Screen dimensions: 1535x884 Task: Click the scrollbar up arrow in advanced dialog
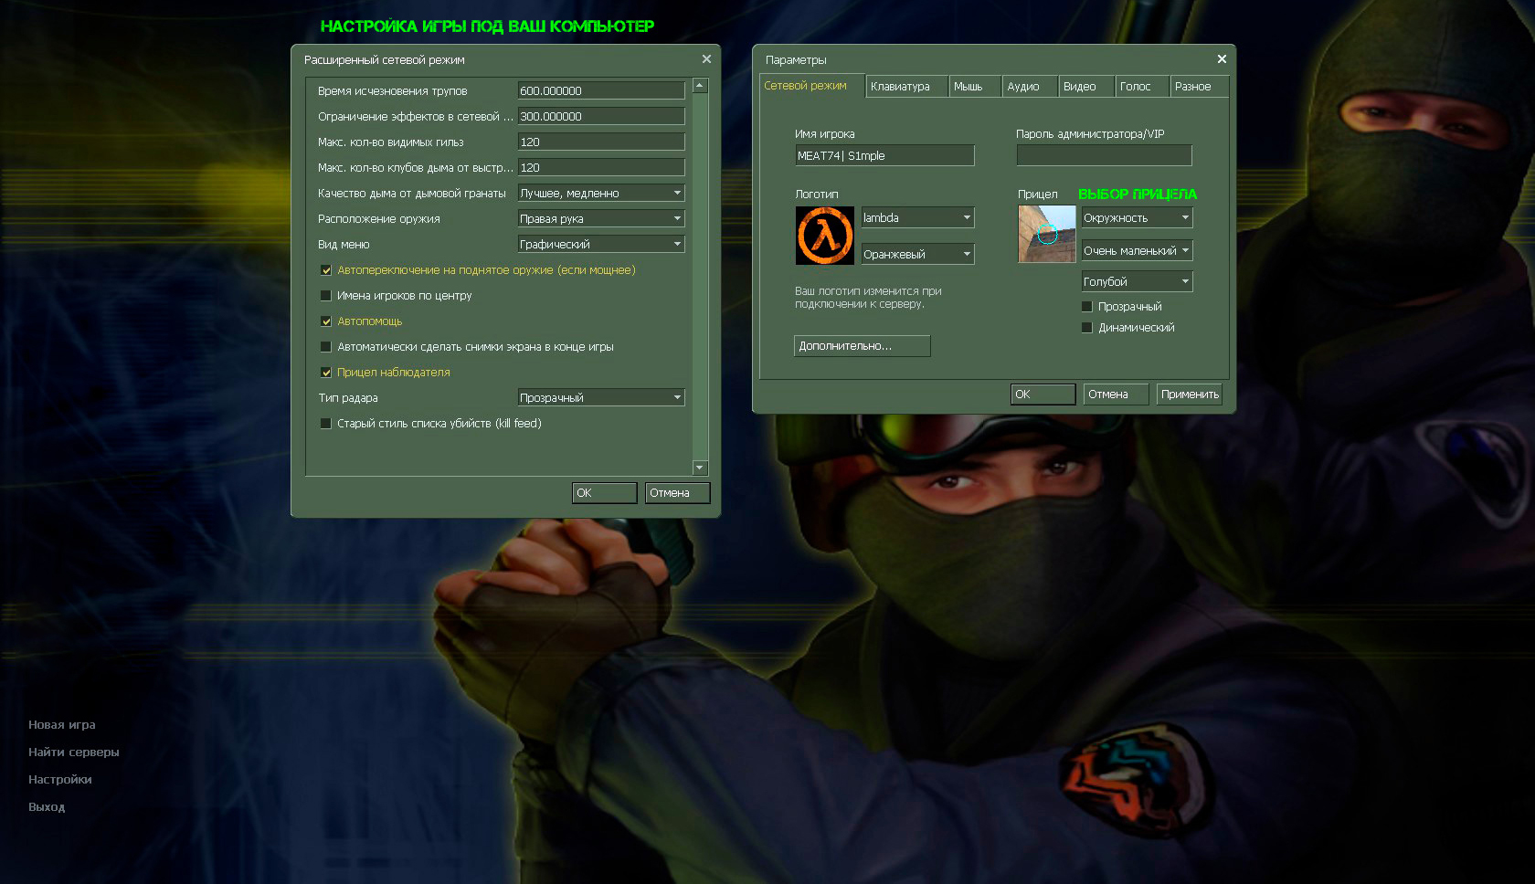(x=700, y=86)
